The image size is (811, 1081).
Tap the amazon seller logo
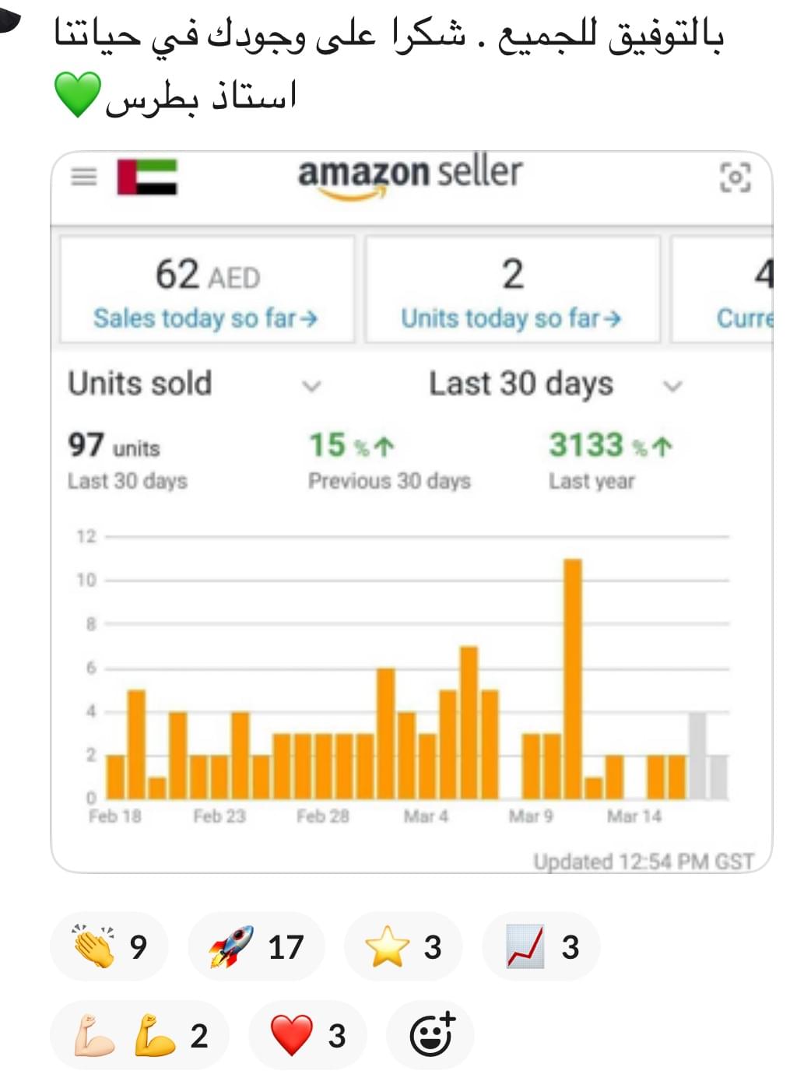click(x=409, y=176)
